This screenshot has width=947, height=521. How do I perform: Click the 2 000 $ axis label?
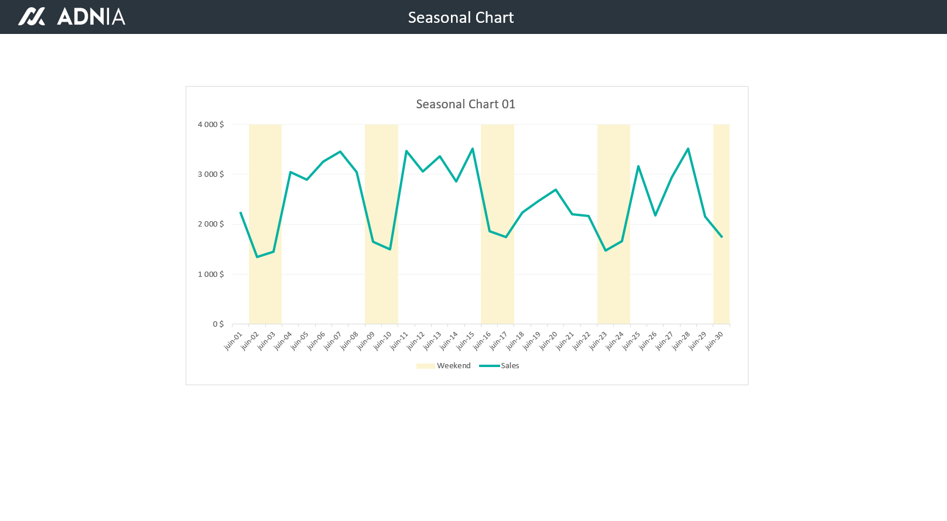[211, 224]
